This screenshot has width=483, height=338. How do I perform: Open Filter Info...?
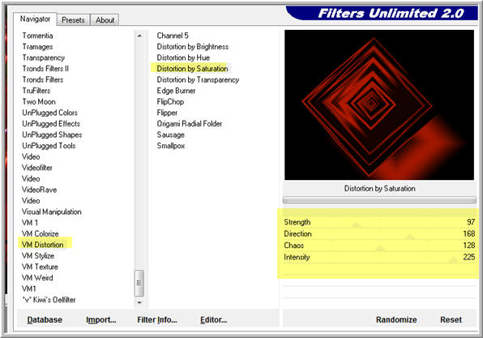coord(157,320)
